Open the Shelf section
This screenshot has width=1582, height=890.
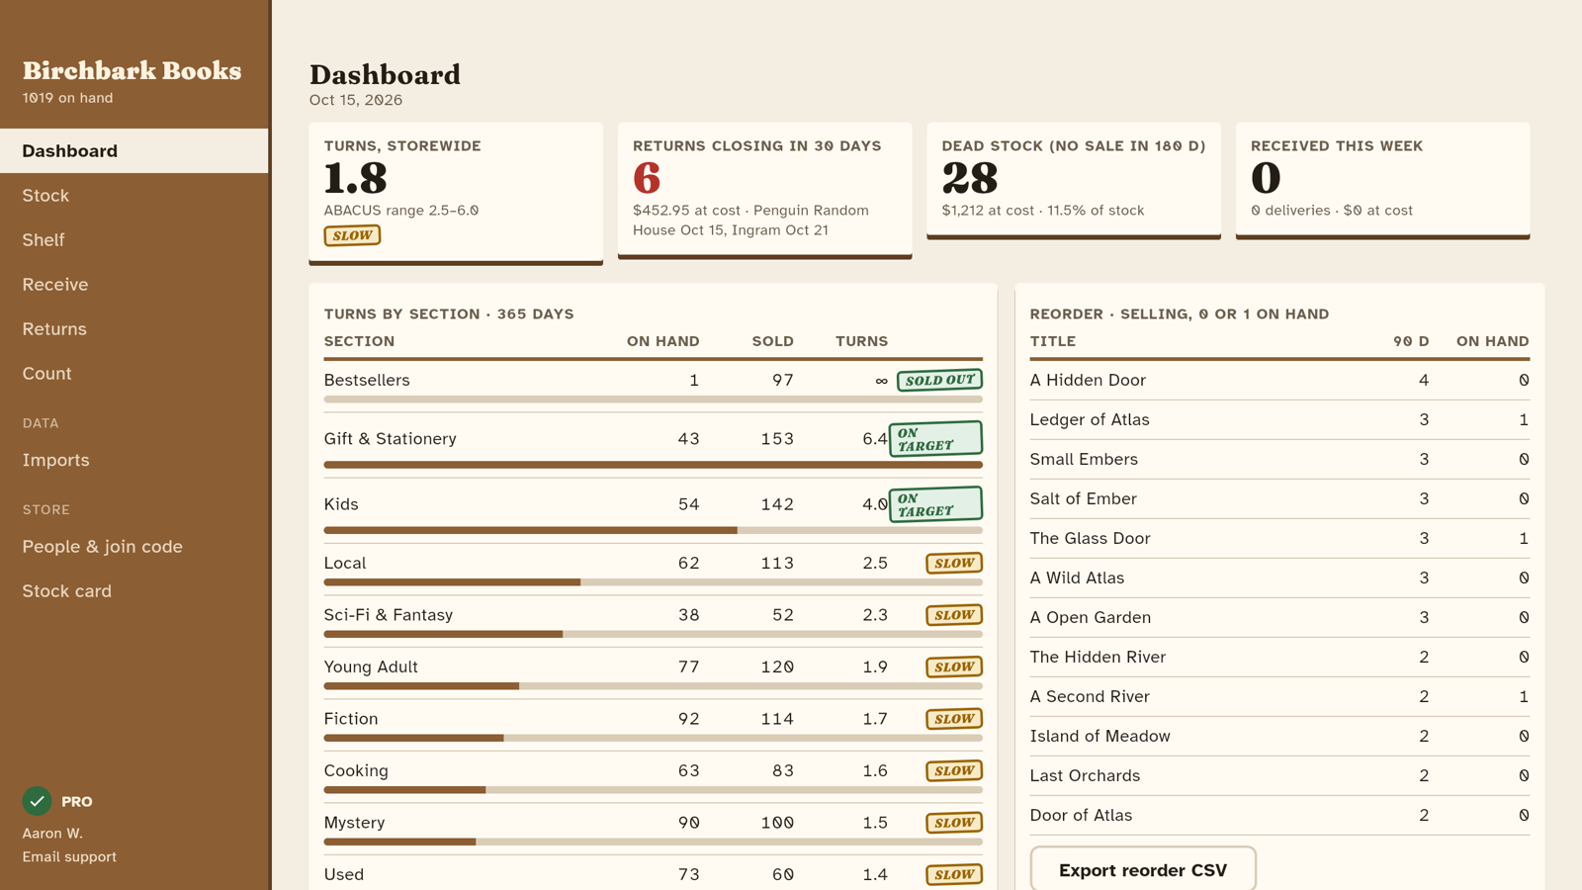(134, 239)
